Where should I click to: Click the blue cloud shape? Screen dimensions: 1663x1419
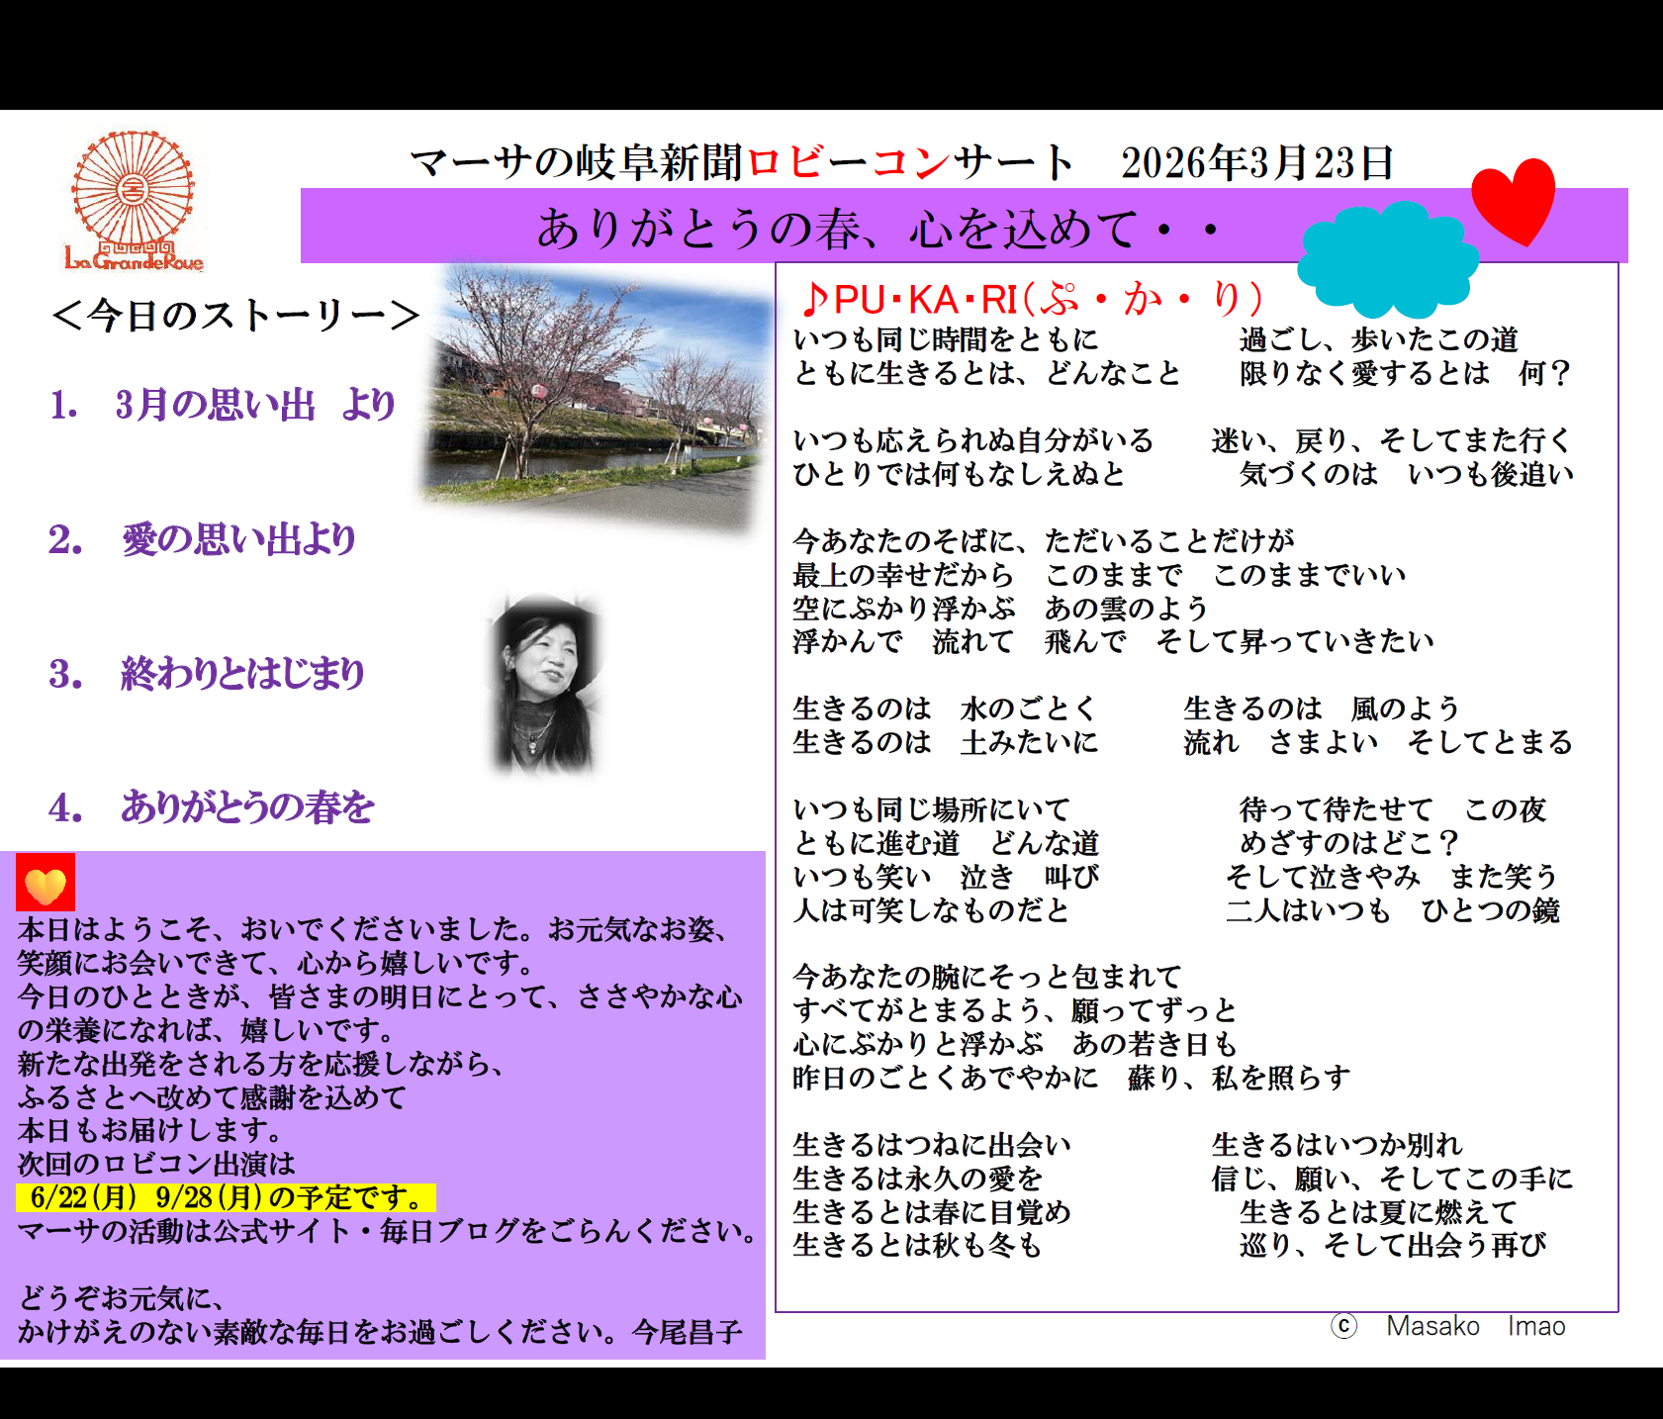pos(1387,259)
